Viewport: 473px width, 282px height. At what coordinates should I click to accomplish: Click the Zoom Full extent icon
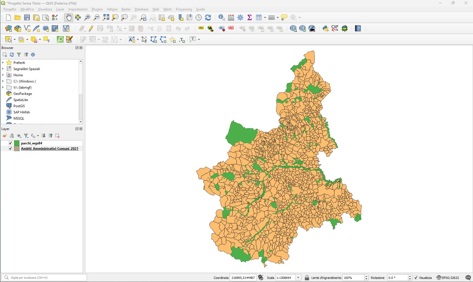click(106, 17)
